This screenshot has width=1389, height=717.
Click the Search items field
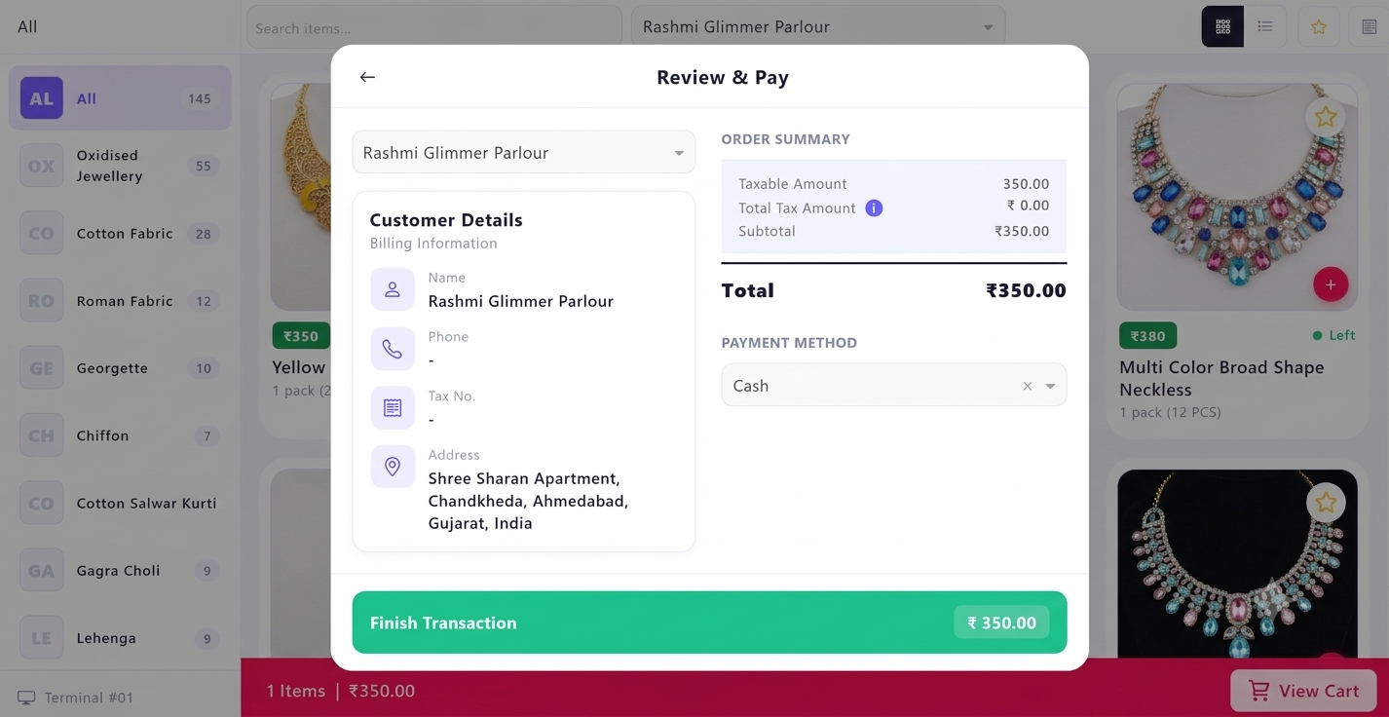[433, 27]
